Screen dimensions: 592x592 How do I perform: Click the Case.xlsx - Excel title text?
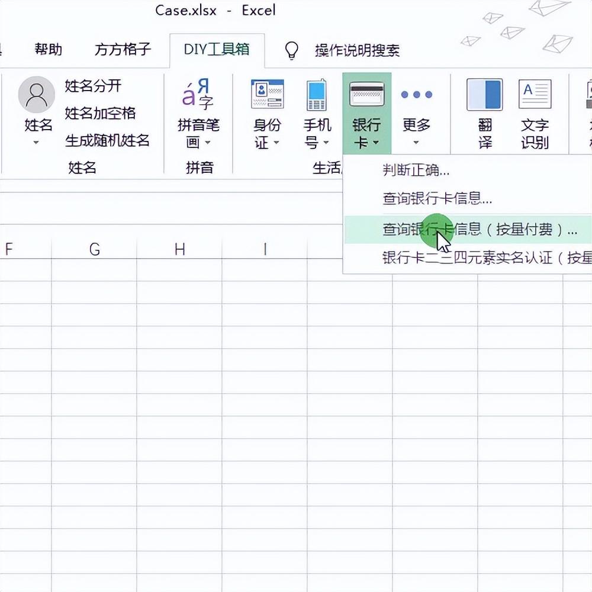point(215,10)
